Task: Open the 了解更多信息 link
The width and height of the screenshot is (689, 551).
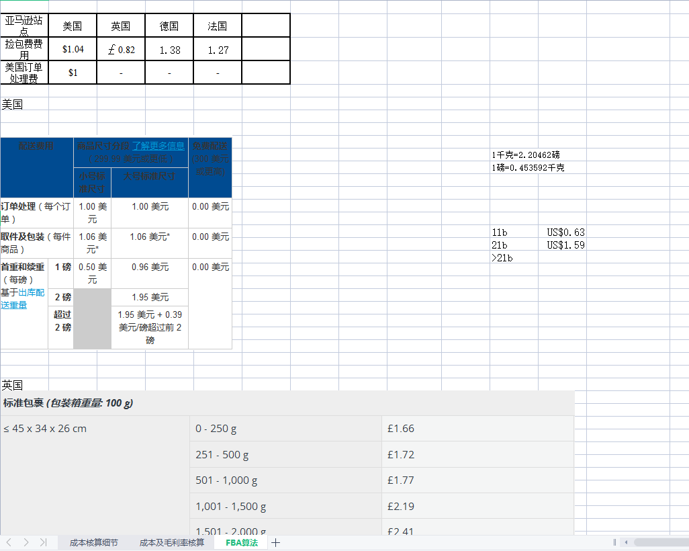Action: pyautogui.click(x=158, y=146)
